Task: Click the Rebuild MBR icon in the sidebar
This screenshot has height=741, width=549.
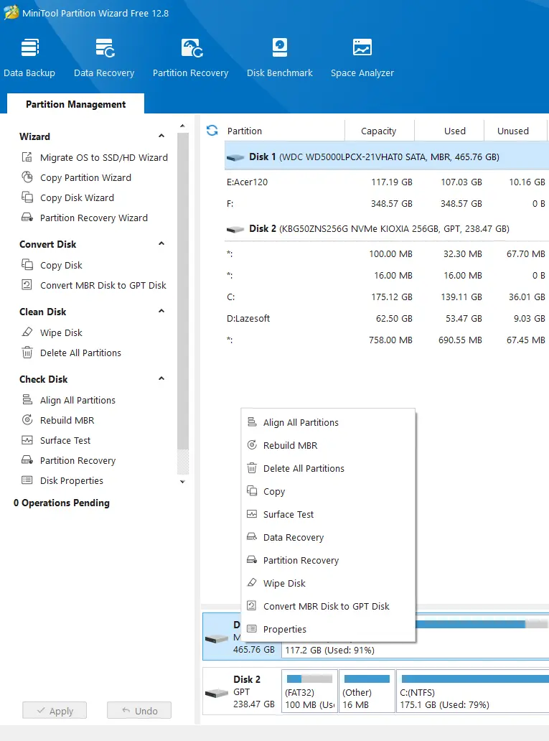Action: click(27, 419)
